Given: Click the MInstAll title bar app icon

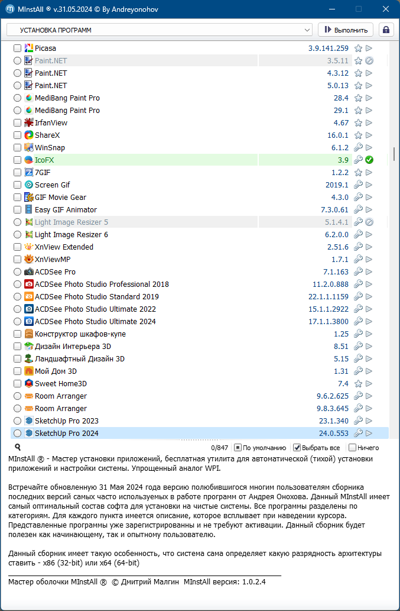Looking at the screenshot, I should 10,9.
